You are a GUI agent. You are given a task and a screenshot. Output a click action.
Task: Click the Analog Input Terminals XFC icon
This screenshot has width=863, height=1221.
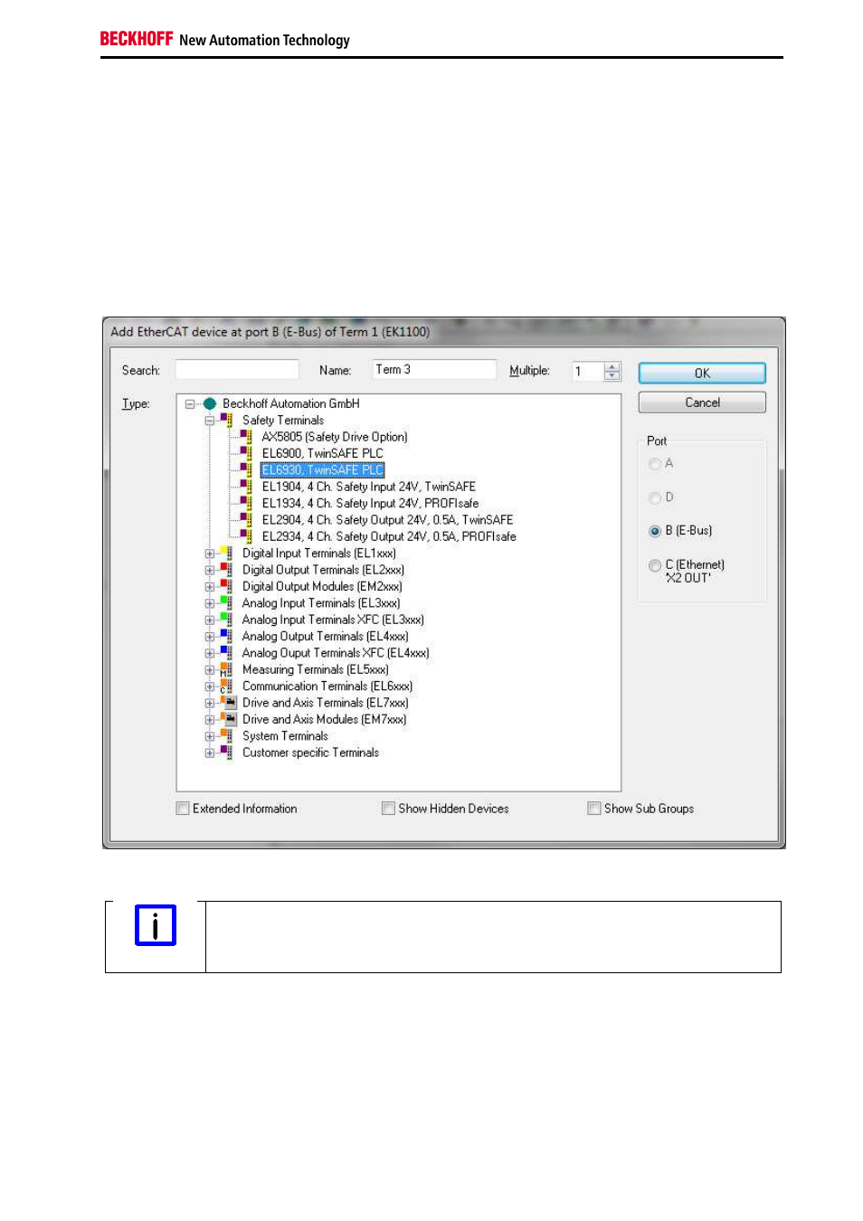coord(226,620)
